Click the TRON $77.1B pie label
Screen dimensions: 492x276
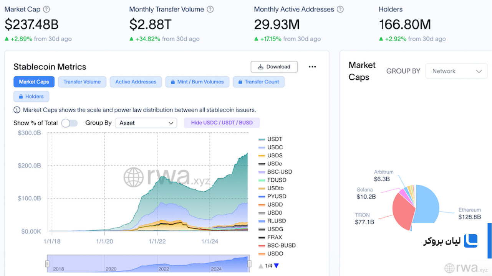[364, 219]
